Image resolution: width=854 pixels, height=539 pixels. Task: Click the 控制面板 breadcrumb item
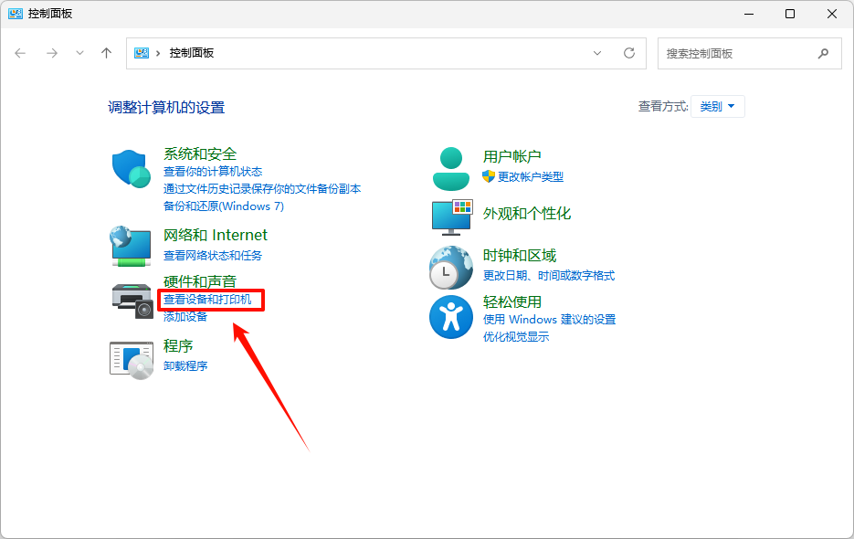(189, 53)
